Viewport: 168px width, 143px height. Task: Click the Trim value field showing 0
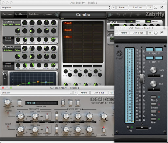click(x=154, y=76)
